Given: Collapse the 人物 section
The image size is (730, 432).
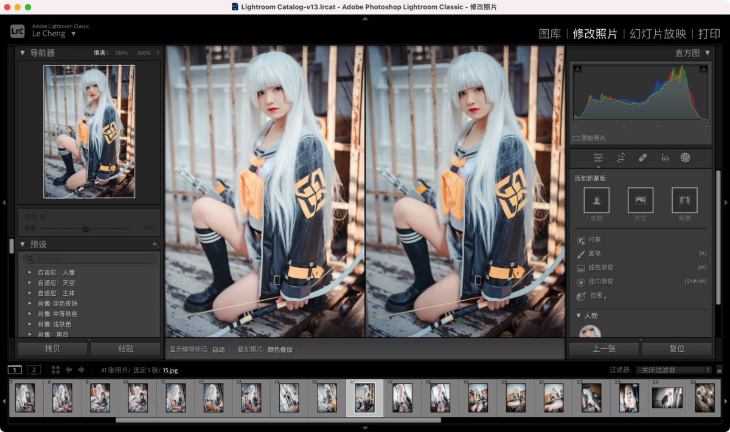Looking at the screenshot, I should 579,316.
